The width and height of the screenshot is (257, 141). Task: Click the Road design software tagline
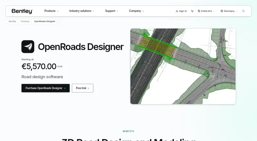(42, 77)
